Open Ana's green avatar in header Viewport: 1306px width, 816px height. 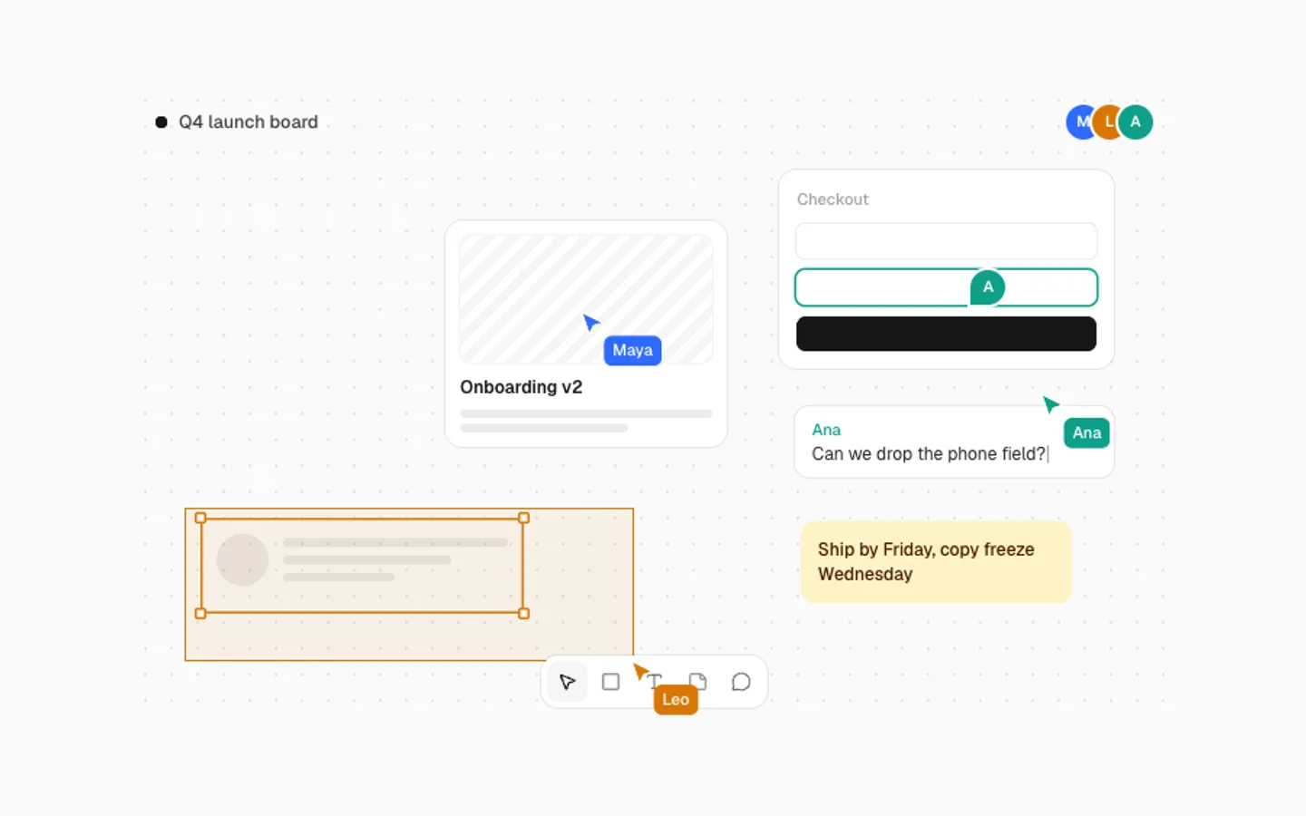point(1135,121)
